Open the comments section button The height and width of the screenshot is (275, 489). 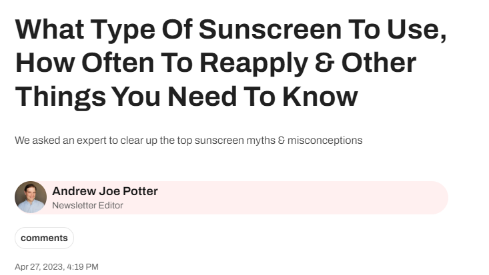[x=44, y=238]
